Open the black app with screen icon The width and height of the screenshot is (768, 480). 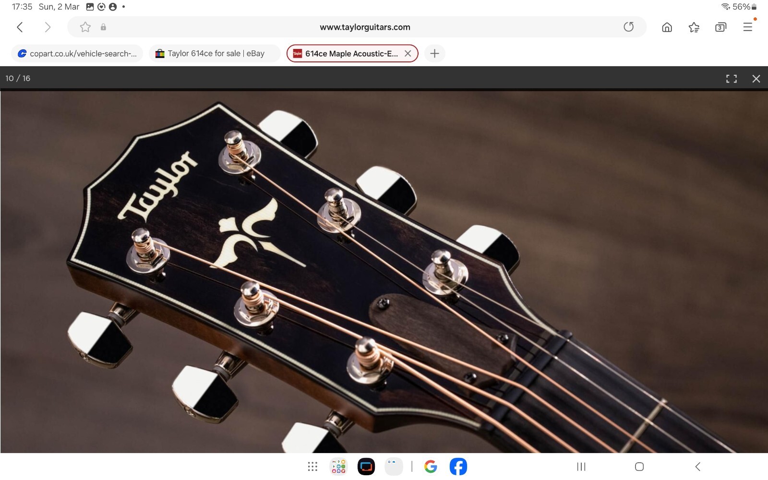click(x=366, y=467)
